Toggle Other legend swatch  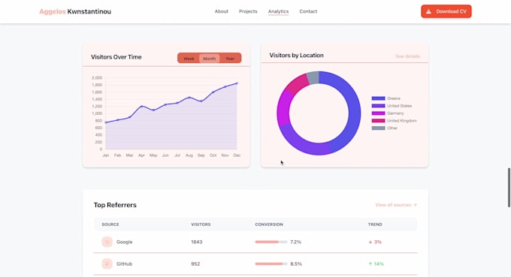pos(378,128)
